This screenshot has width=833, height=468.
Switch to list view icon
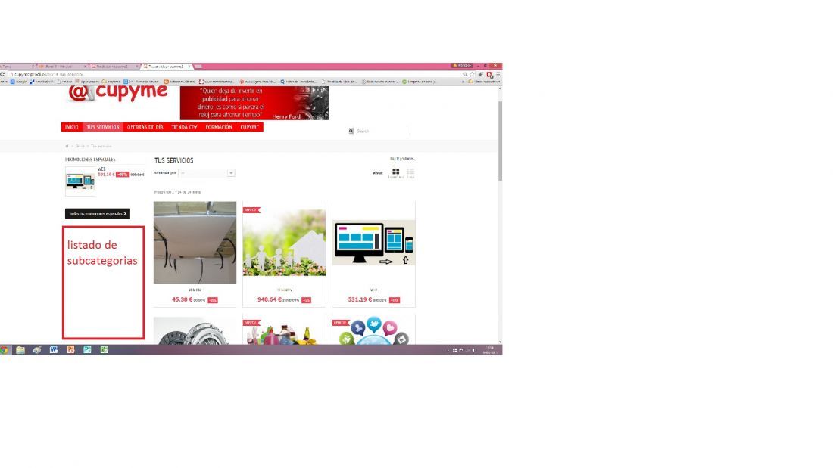pyautogui.click(x=410, y=172)
